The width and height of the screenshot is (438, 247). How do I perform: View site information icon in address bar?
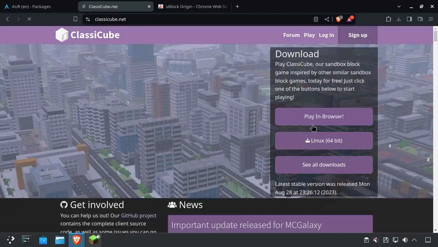tap(88, 19)
